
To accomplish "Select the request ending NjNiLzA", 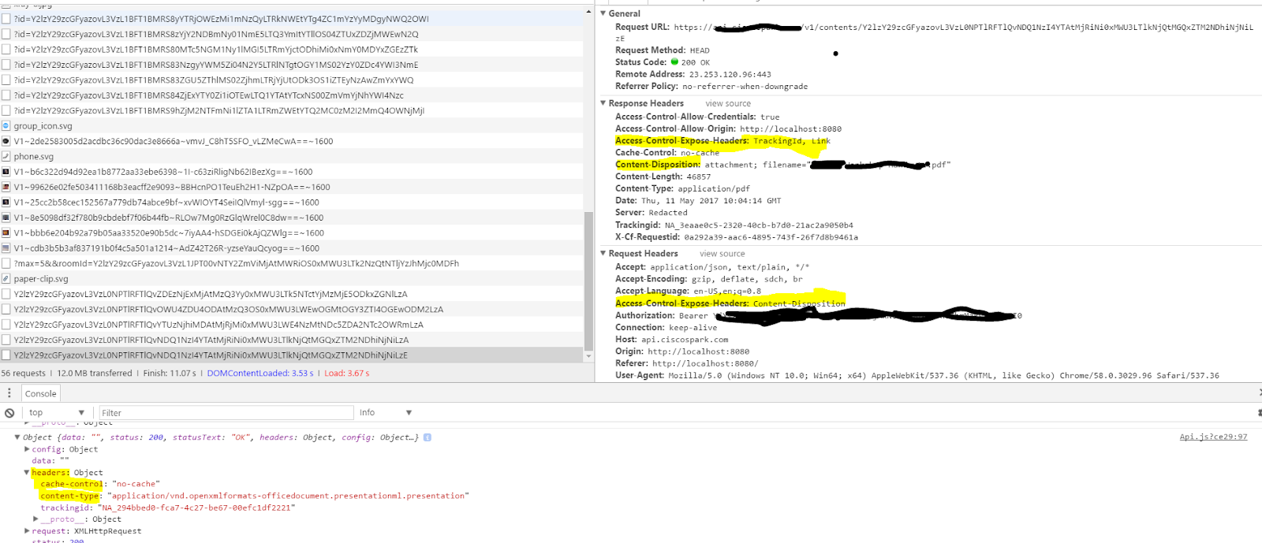I will coord(291,340).
